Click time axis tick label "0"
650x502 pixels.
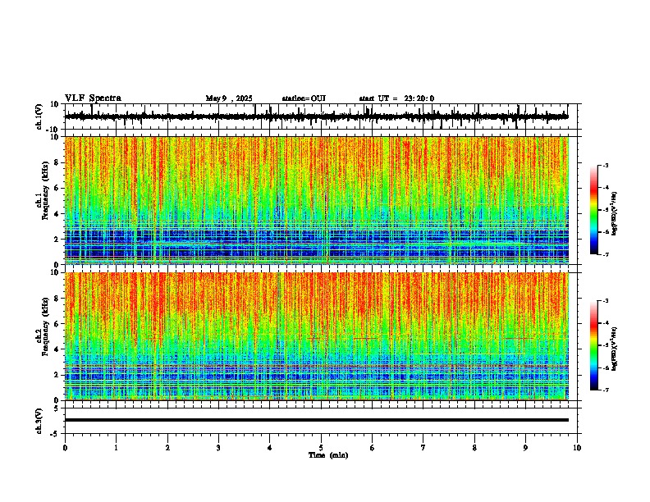(x=65, y=448)
